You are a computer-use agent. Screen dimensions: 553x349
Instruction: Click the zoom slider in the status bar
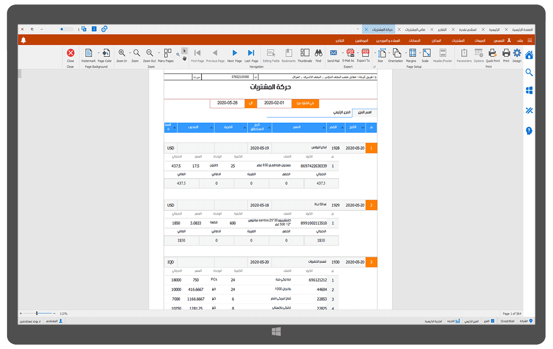[x=37, y=314]
